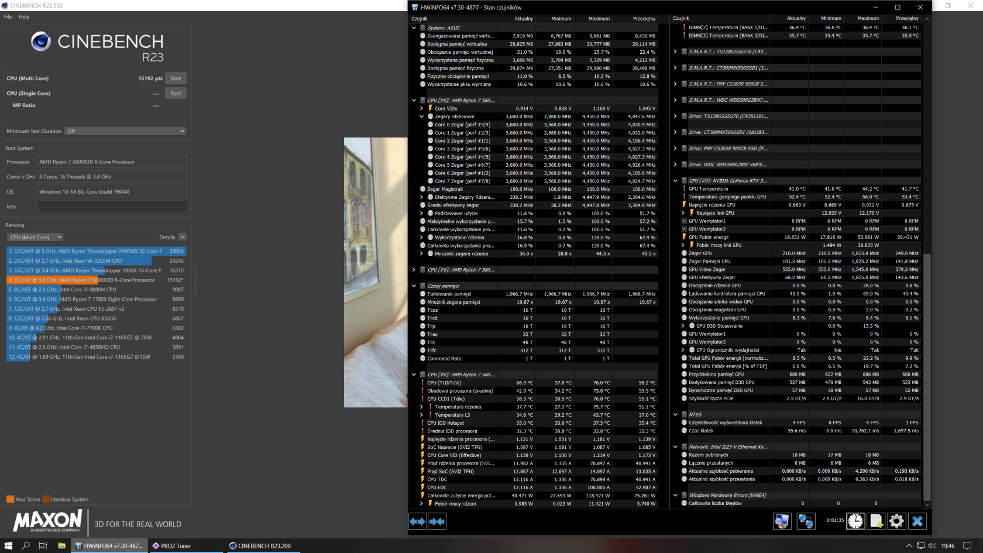Start the CPU Single Core benchmark
This screenshot has width=983, height=553.
tap(176, 94)
